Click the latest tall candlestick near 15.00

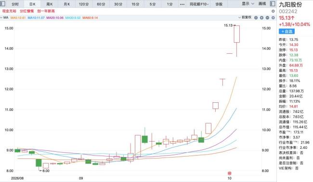point(237,34)
